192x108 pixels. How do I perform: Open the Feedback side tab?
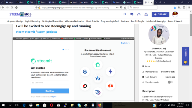coord(185,56)
